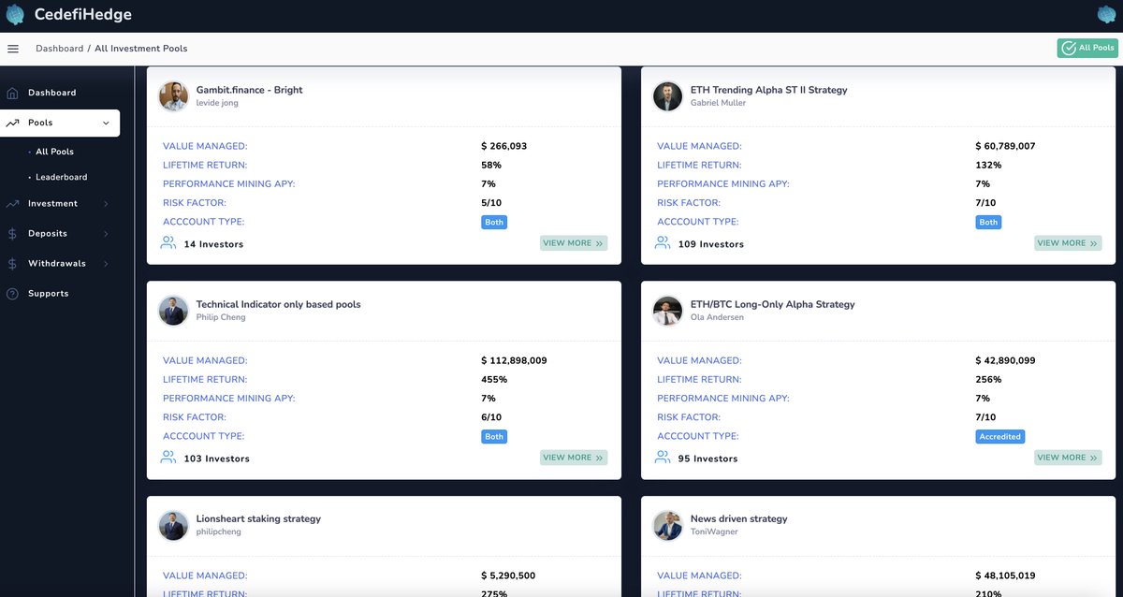Click the 455% lifetime return value
The height and width of the screenshot is (597, 1123).
pos(494,380)
